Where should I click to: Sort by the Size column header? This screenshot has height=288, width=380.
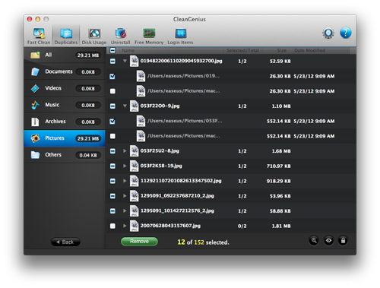tap(282, 50)
